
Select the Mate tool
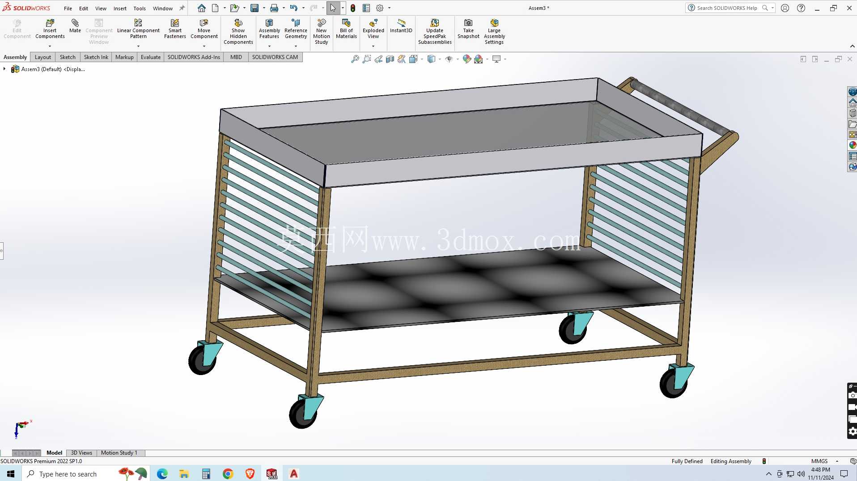[75, 26]
